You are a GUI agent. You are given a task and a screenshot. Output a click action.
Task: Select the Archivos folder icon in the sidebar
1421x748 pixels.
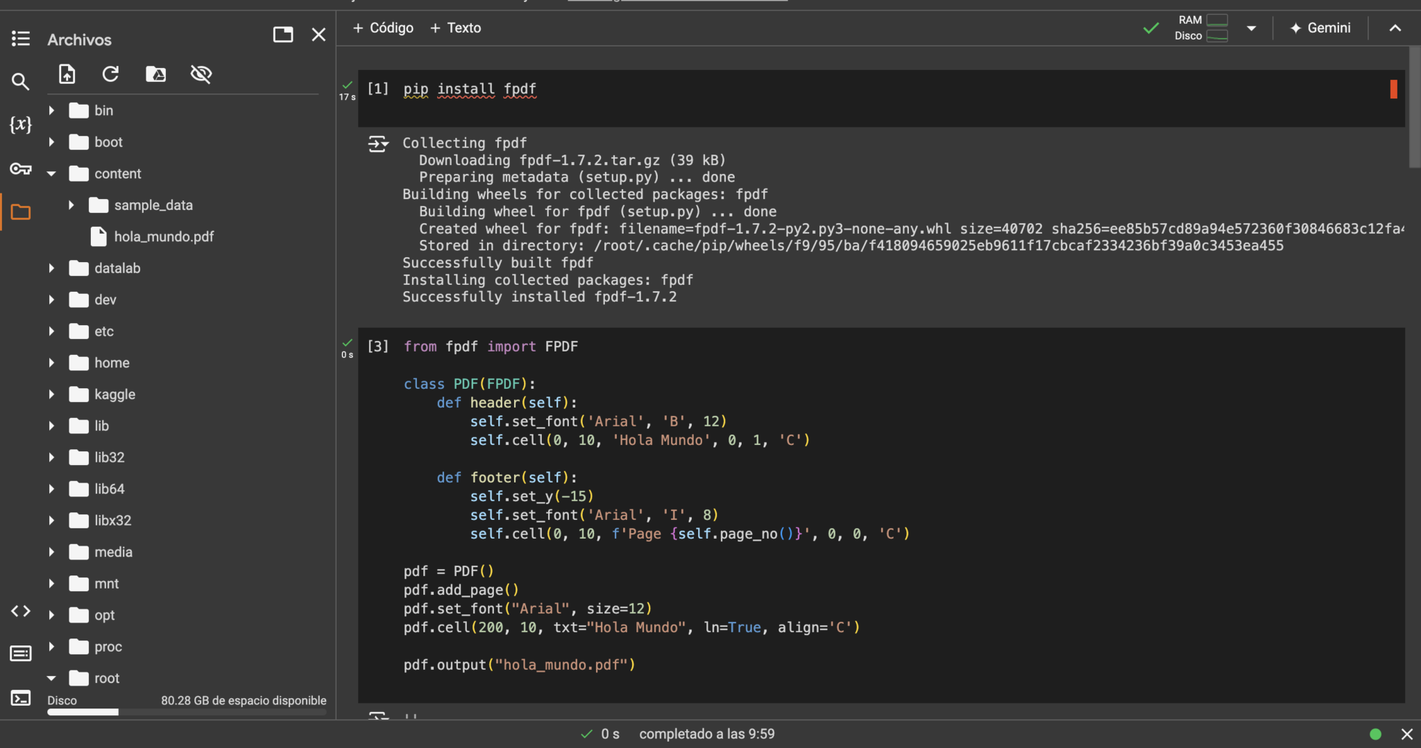pyautogui.click(x=21, y=212)
